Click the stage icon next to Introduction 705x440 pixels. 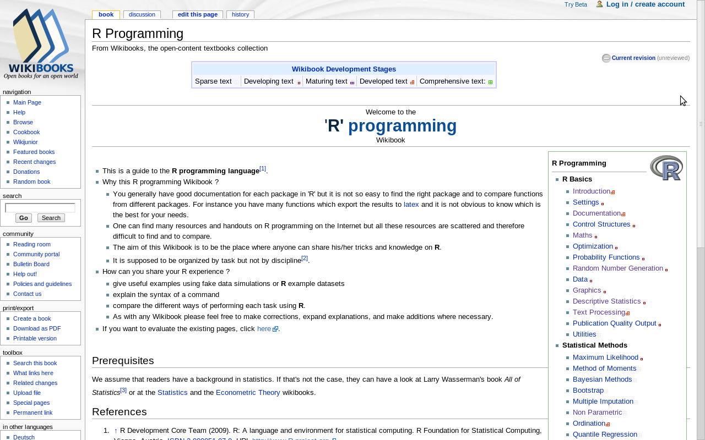613,192
